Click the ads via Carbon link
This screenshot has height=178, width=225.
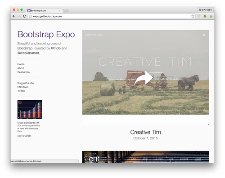coord(24,136)
